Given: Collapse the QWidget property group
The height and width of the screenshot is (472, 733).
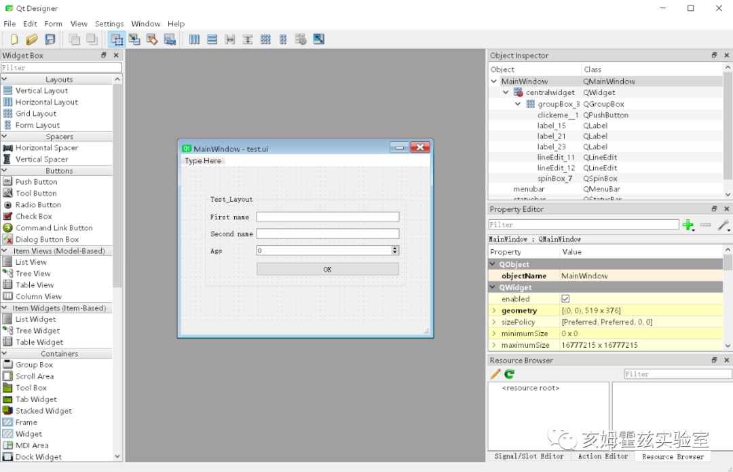Looking at the screenshot, I should point(492,287).
